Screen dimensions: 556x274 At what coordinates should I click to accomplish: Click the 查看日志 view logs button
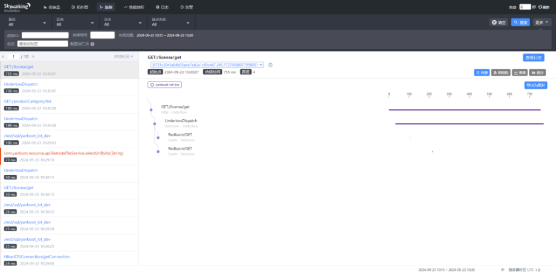(x=533, y=57)
